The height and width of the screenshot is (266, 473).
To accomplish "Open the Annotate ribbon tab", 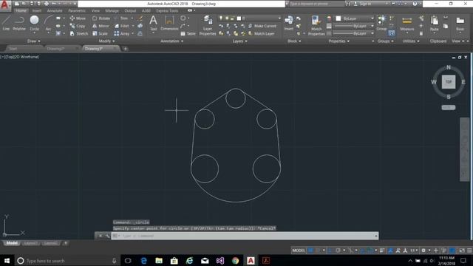I will click(55, 10).
